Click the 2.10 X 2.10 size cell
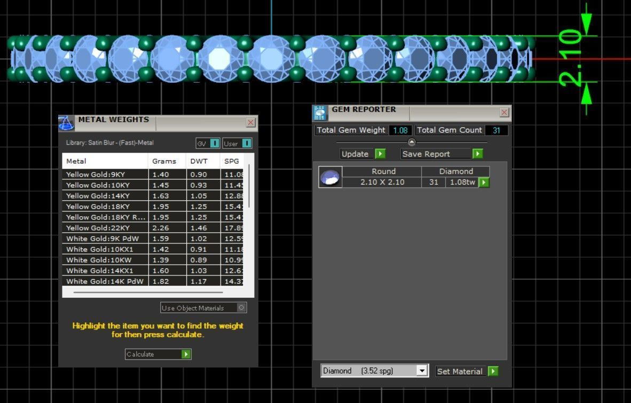The height and width of the screenshot is (403, 631). tap(382, 182)
